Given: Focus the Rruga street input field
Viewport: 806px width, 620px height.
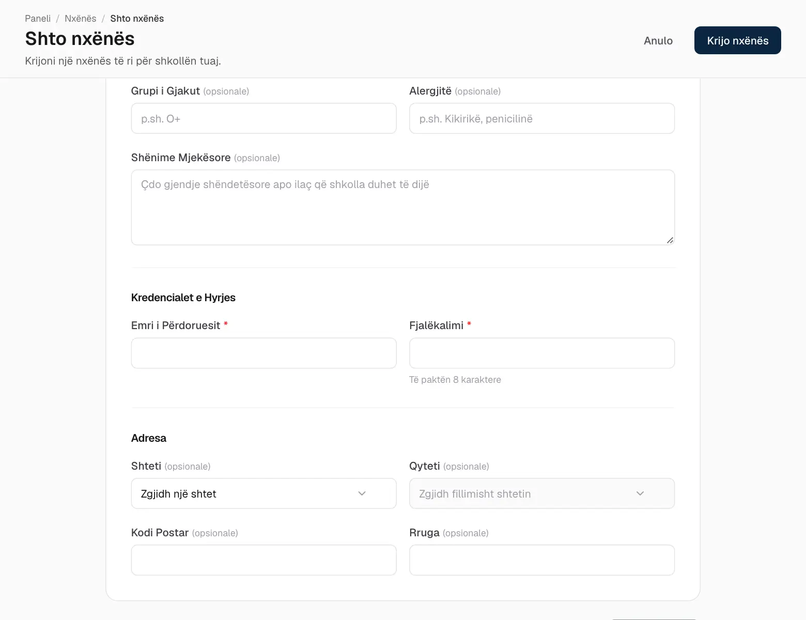Looking at the screenshot, I should pos(541,560).
